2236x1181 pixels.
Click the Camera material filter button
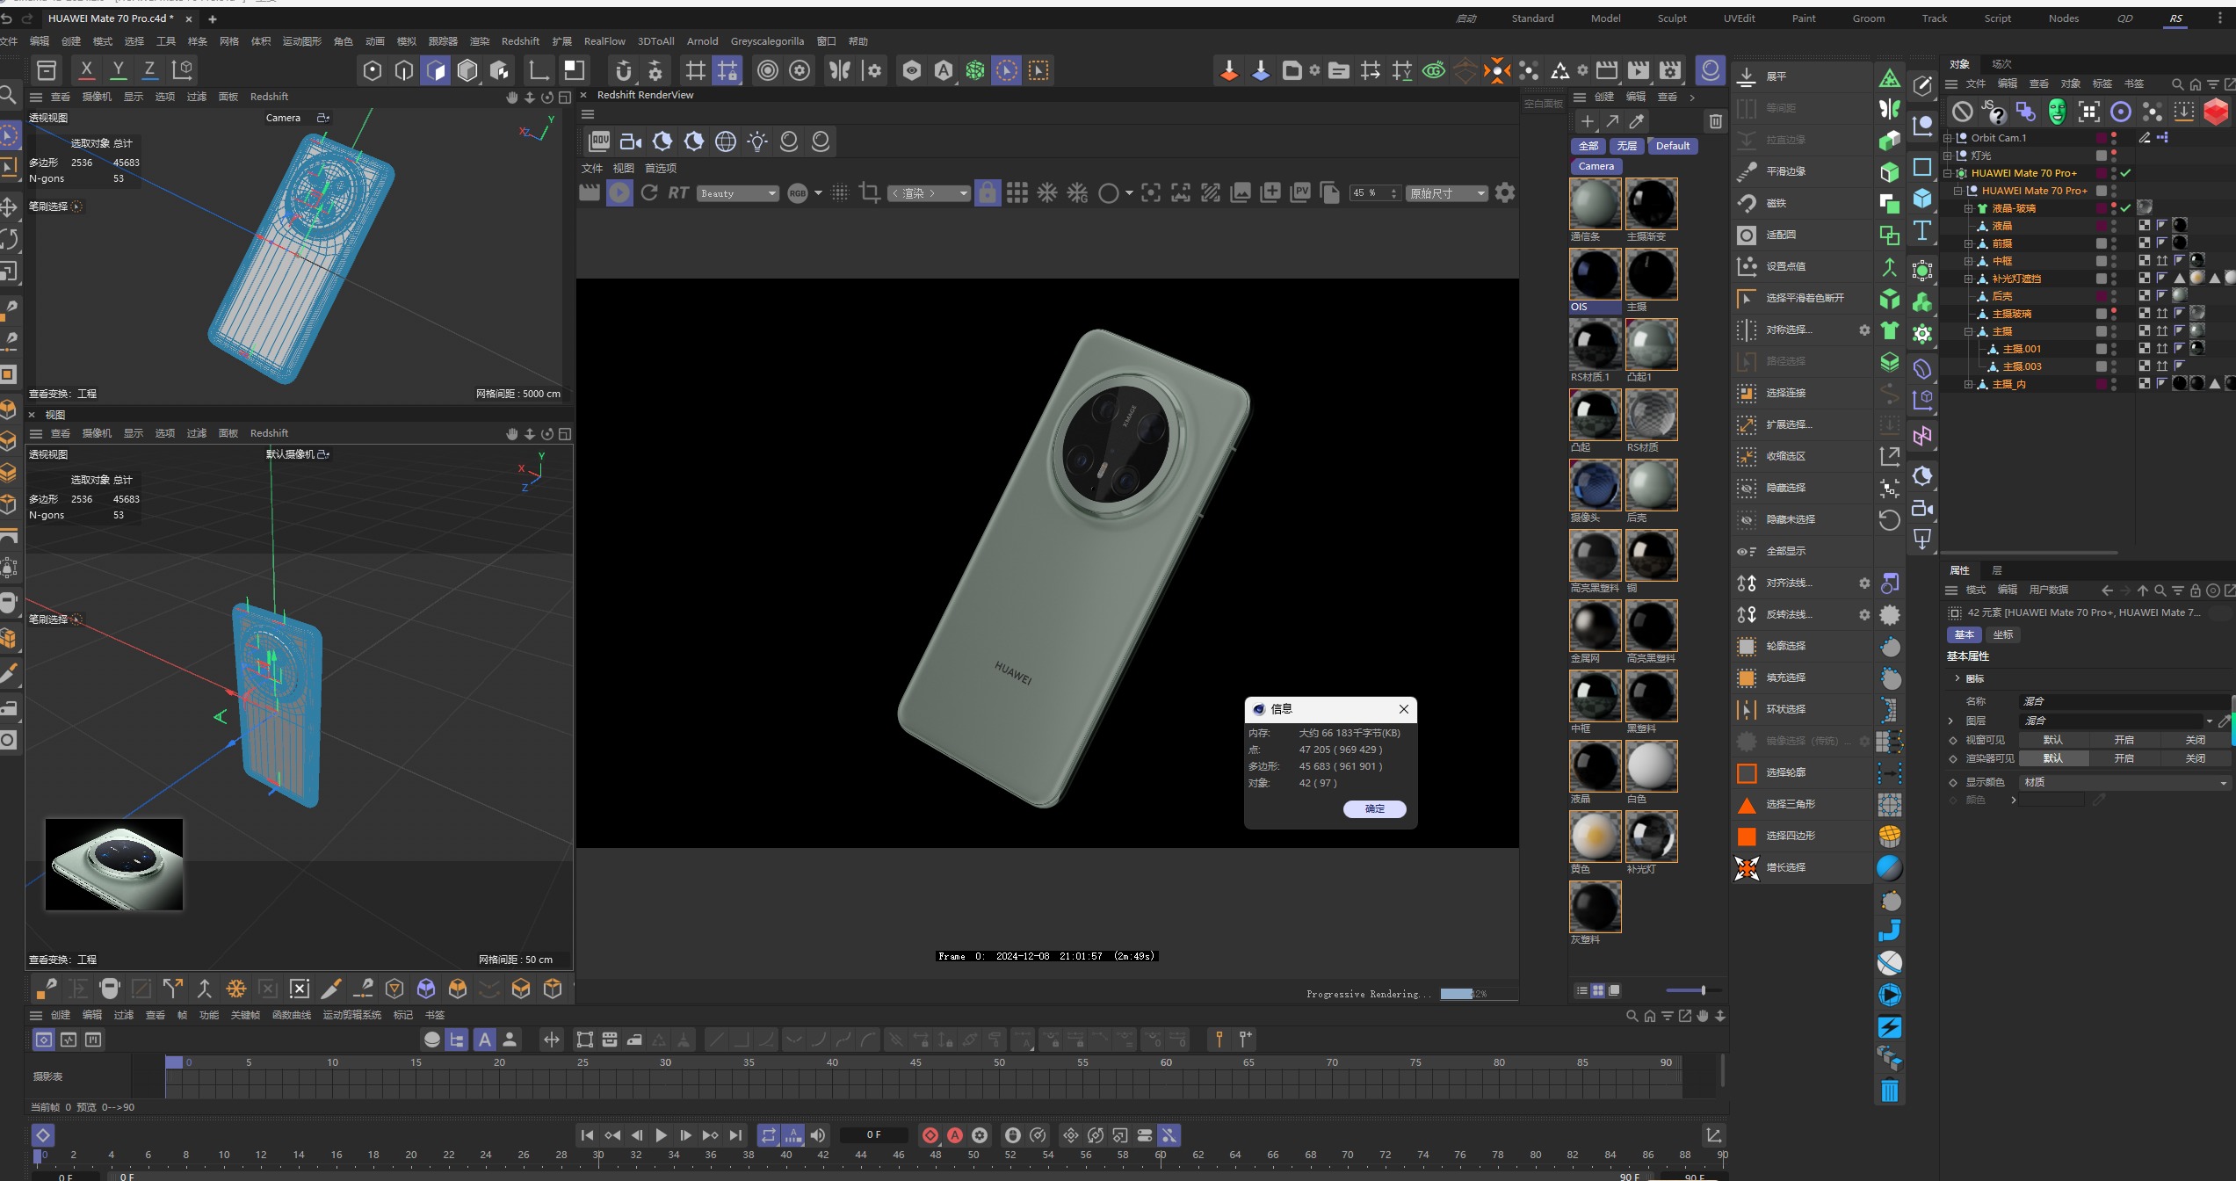pos(1596,166)
